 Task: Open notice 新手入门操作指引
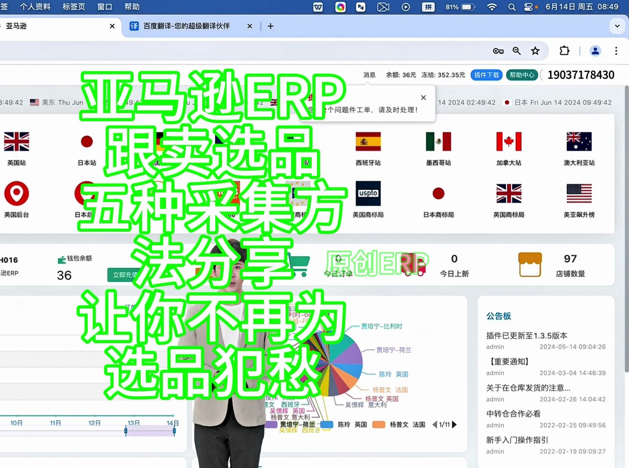pos(517,440)
